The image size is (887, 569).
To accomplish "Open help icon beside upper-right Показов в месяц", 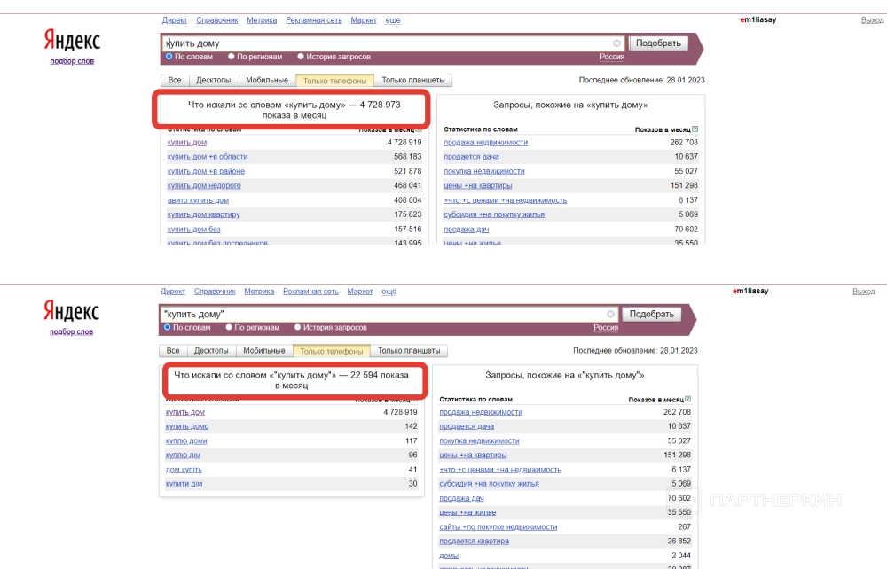I will (695, 129).
